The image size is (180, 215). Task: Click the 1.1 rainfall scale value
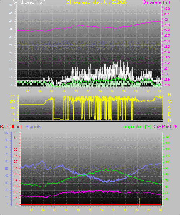tap(15, 138)
